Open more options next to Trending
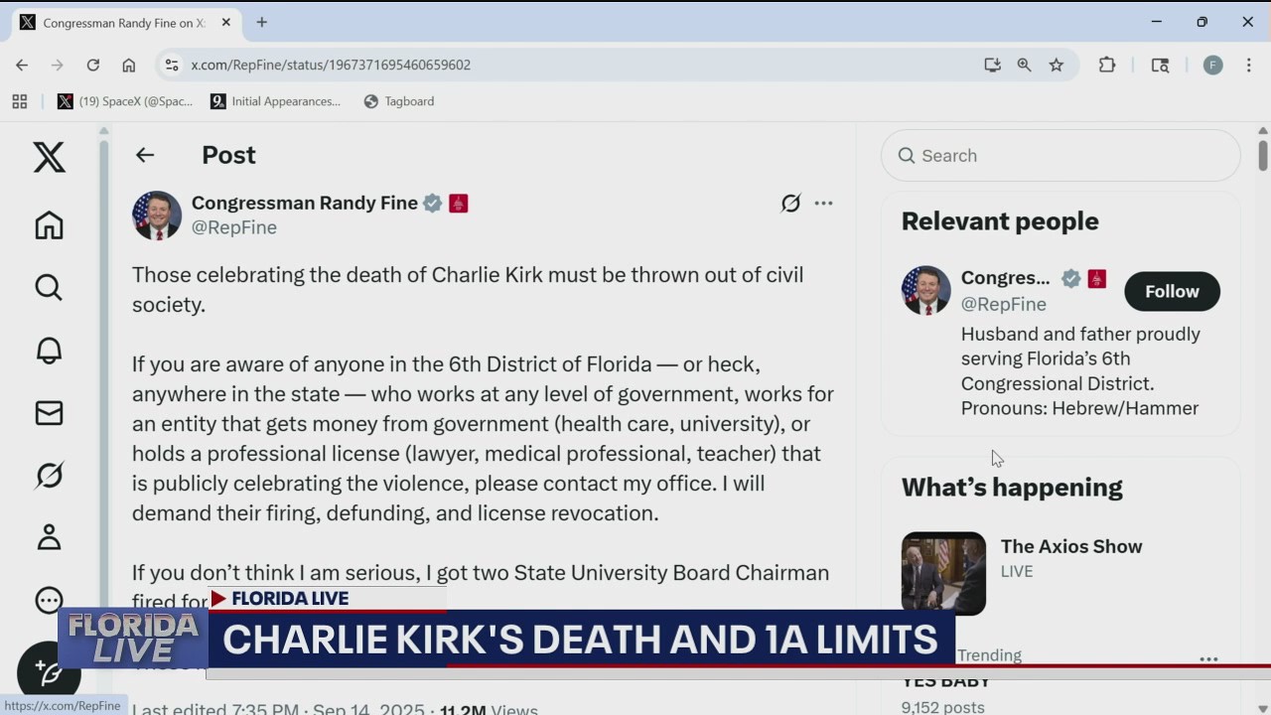1271x715 pixels. pyautogui.click(x=1208, y=657)
